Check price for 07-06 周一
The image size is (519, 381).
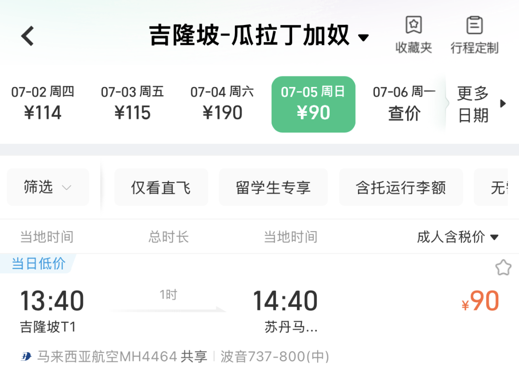pyautogui.click(x=404, y=104)
